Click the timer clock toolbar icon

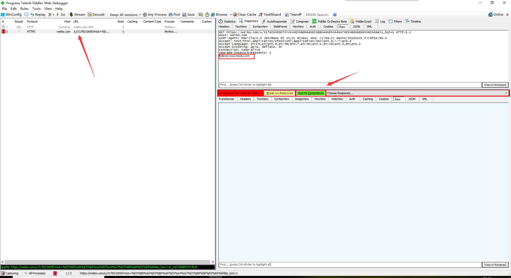point(207,15)
